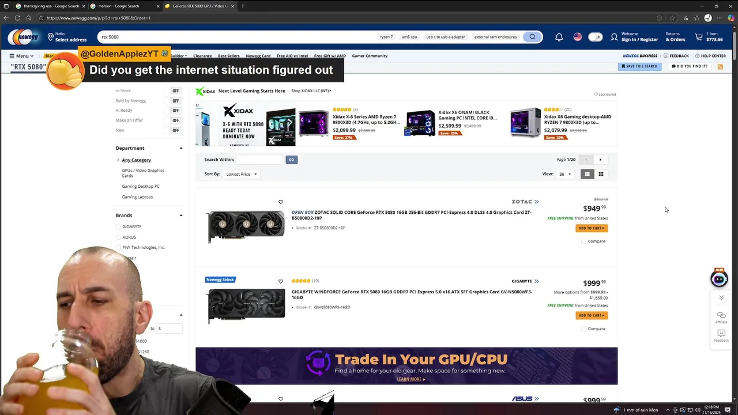The width and height of the screenshot is (738, 415).
Task: Click DID YOU FIND IT button
Action: tap(689, 66)
